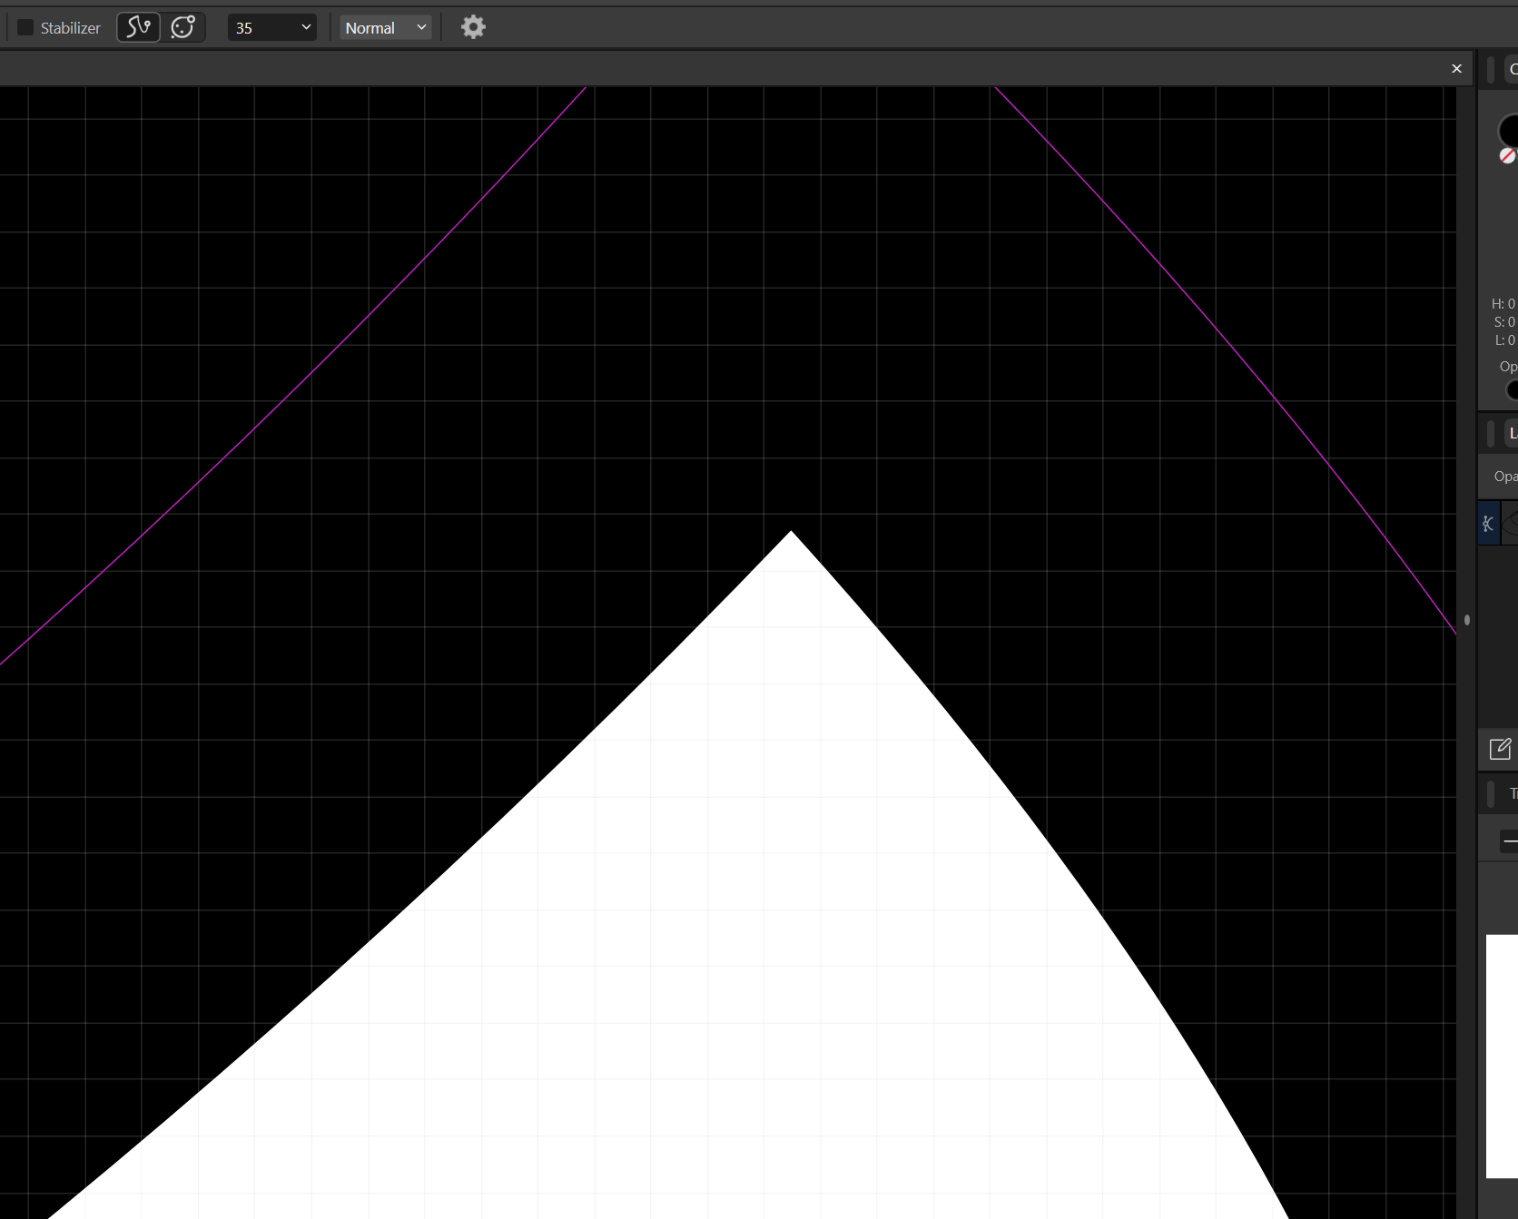
Task: Select the no-color red slash icon
Action: pos(1507,156)
